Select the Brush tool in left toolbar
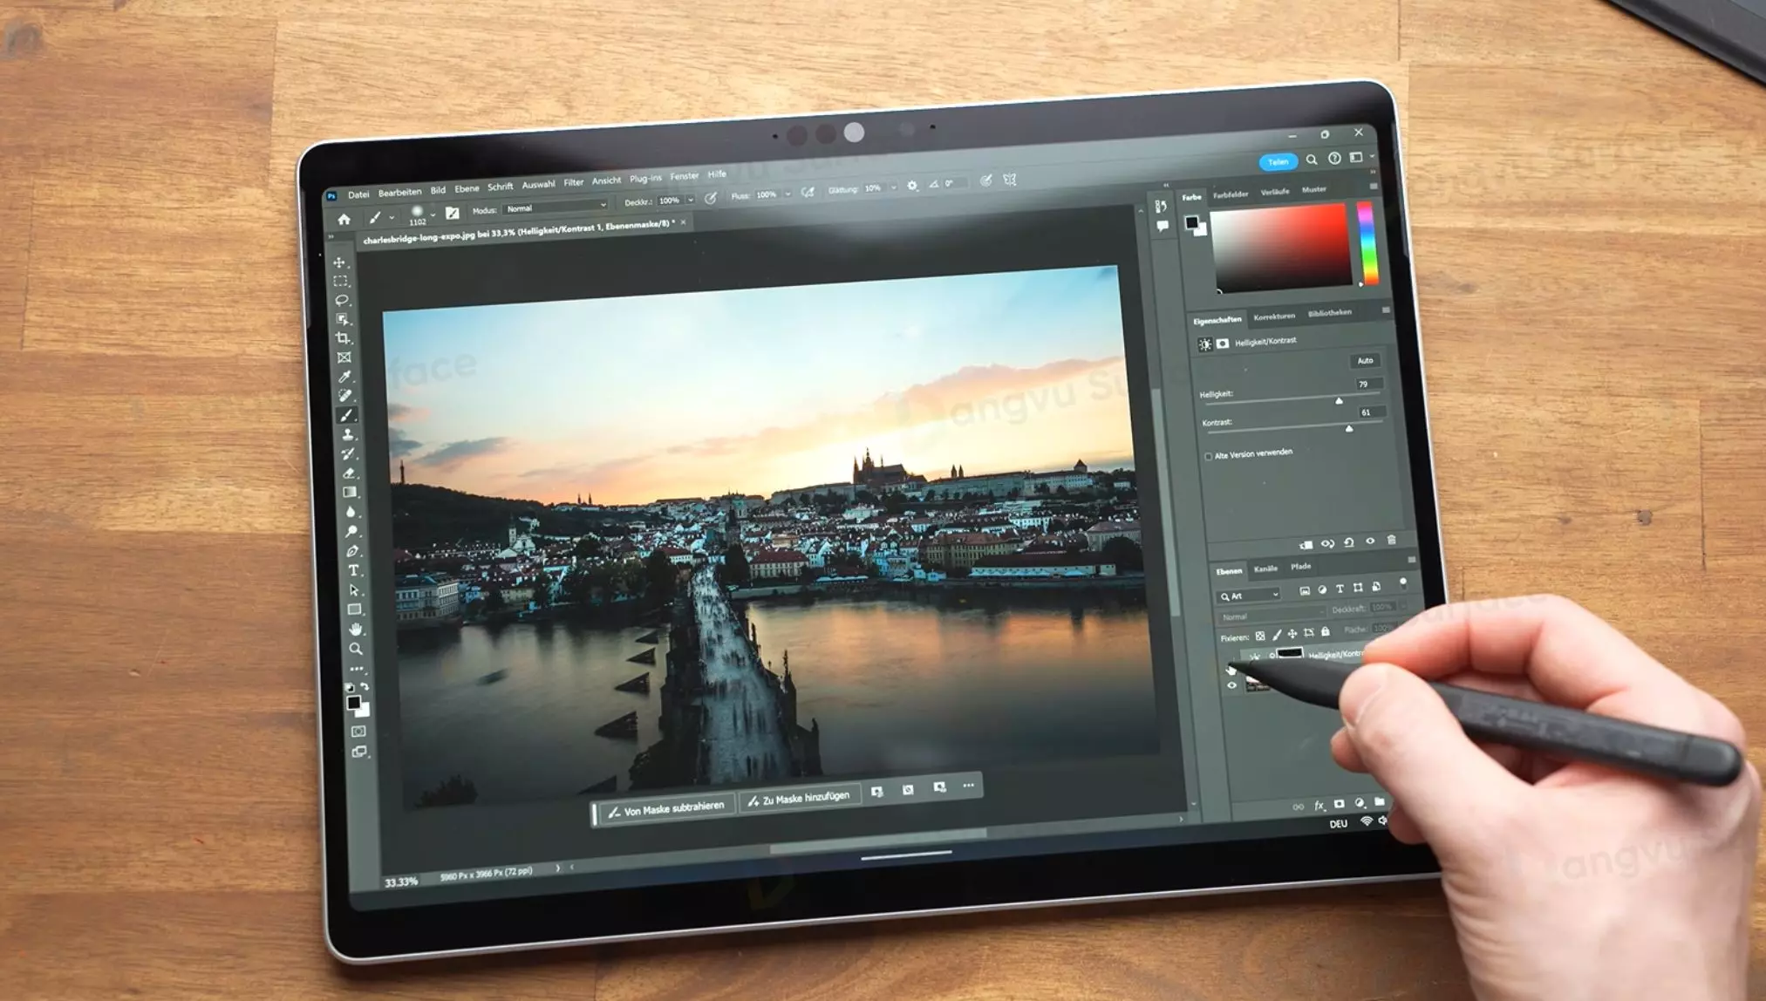Viewport: 1766px width, 1001px height. point(347,415)
